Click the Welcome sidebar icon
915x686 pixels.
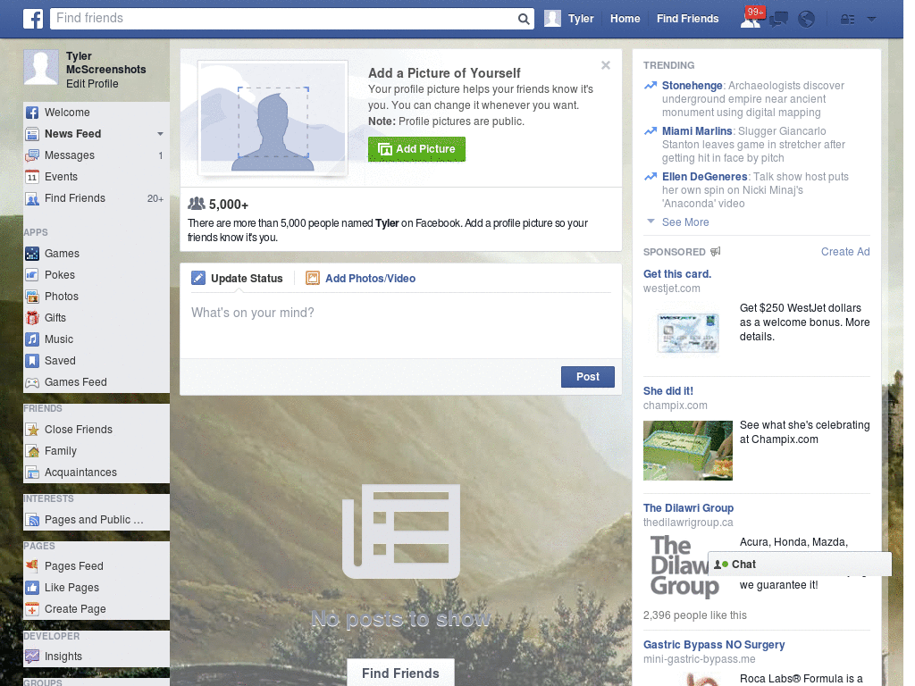tap(32, 113)
